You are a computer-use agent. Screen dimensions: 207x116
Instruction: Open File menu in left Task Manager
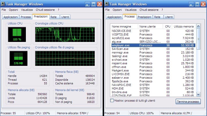4,10
